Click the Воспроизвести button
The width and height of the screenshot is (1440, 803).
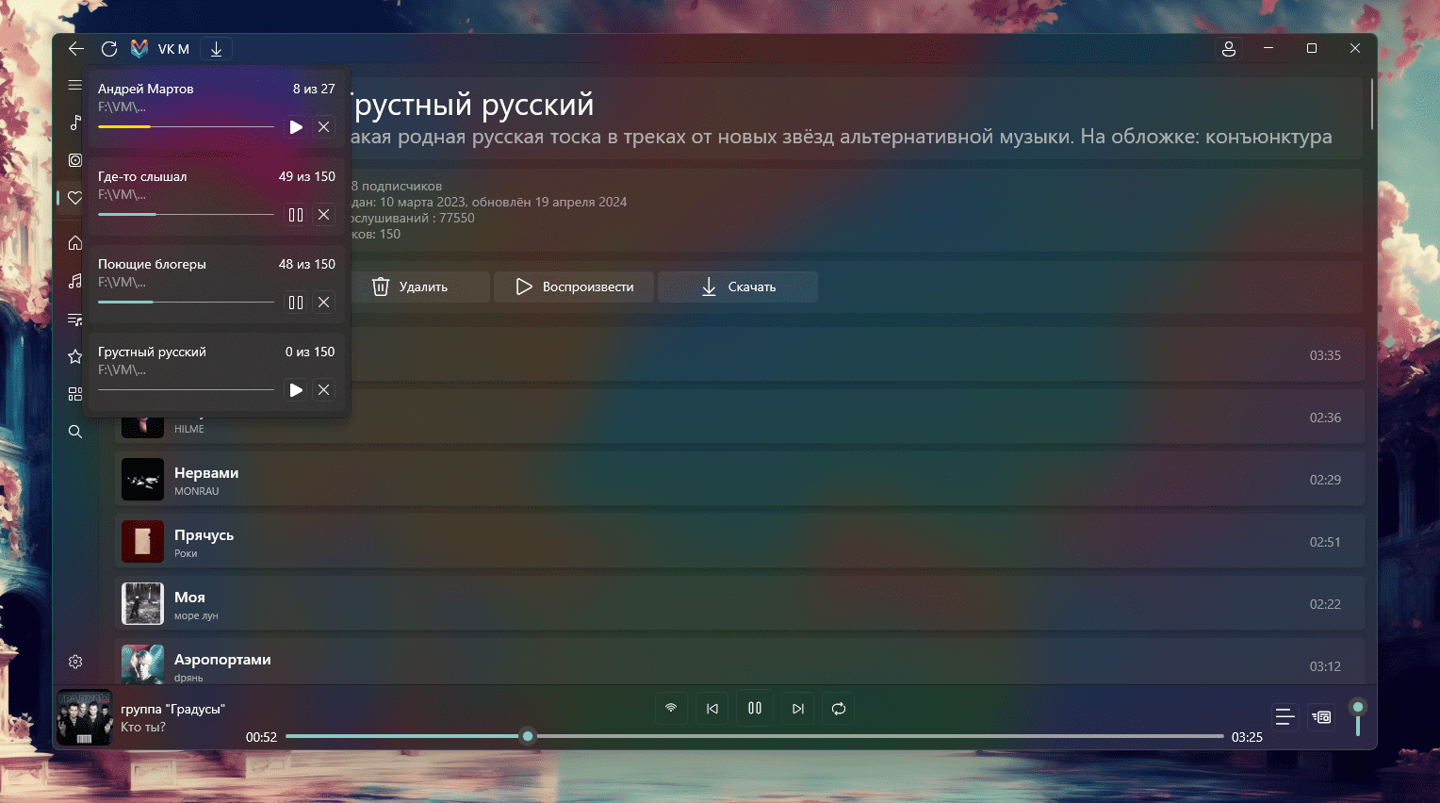574,287
